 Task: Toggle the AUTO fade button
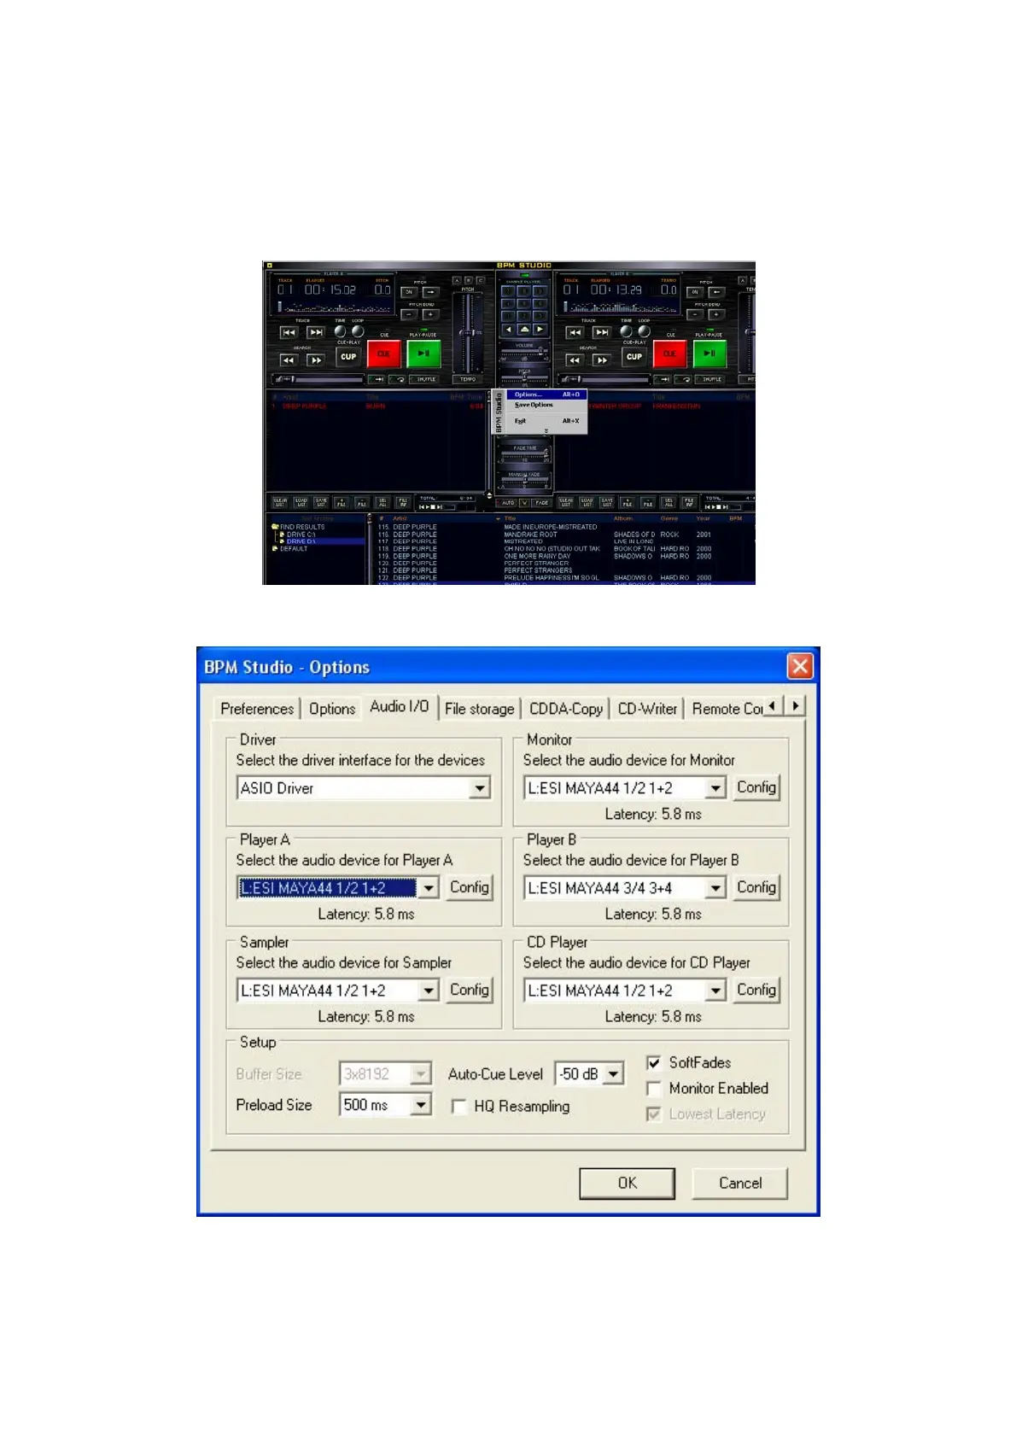[x=508, y=503]
